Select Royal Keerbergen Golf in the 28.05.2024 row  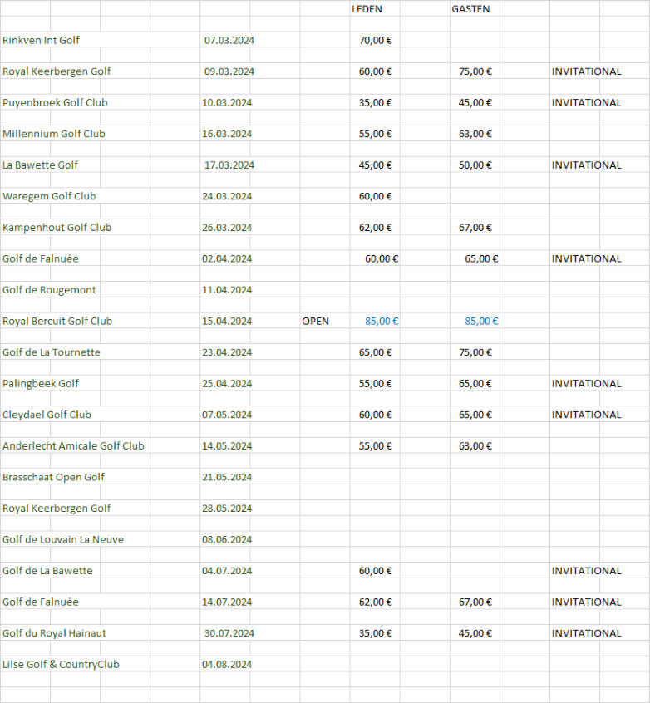57,509
